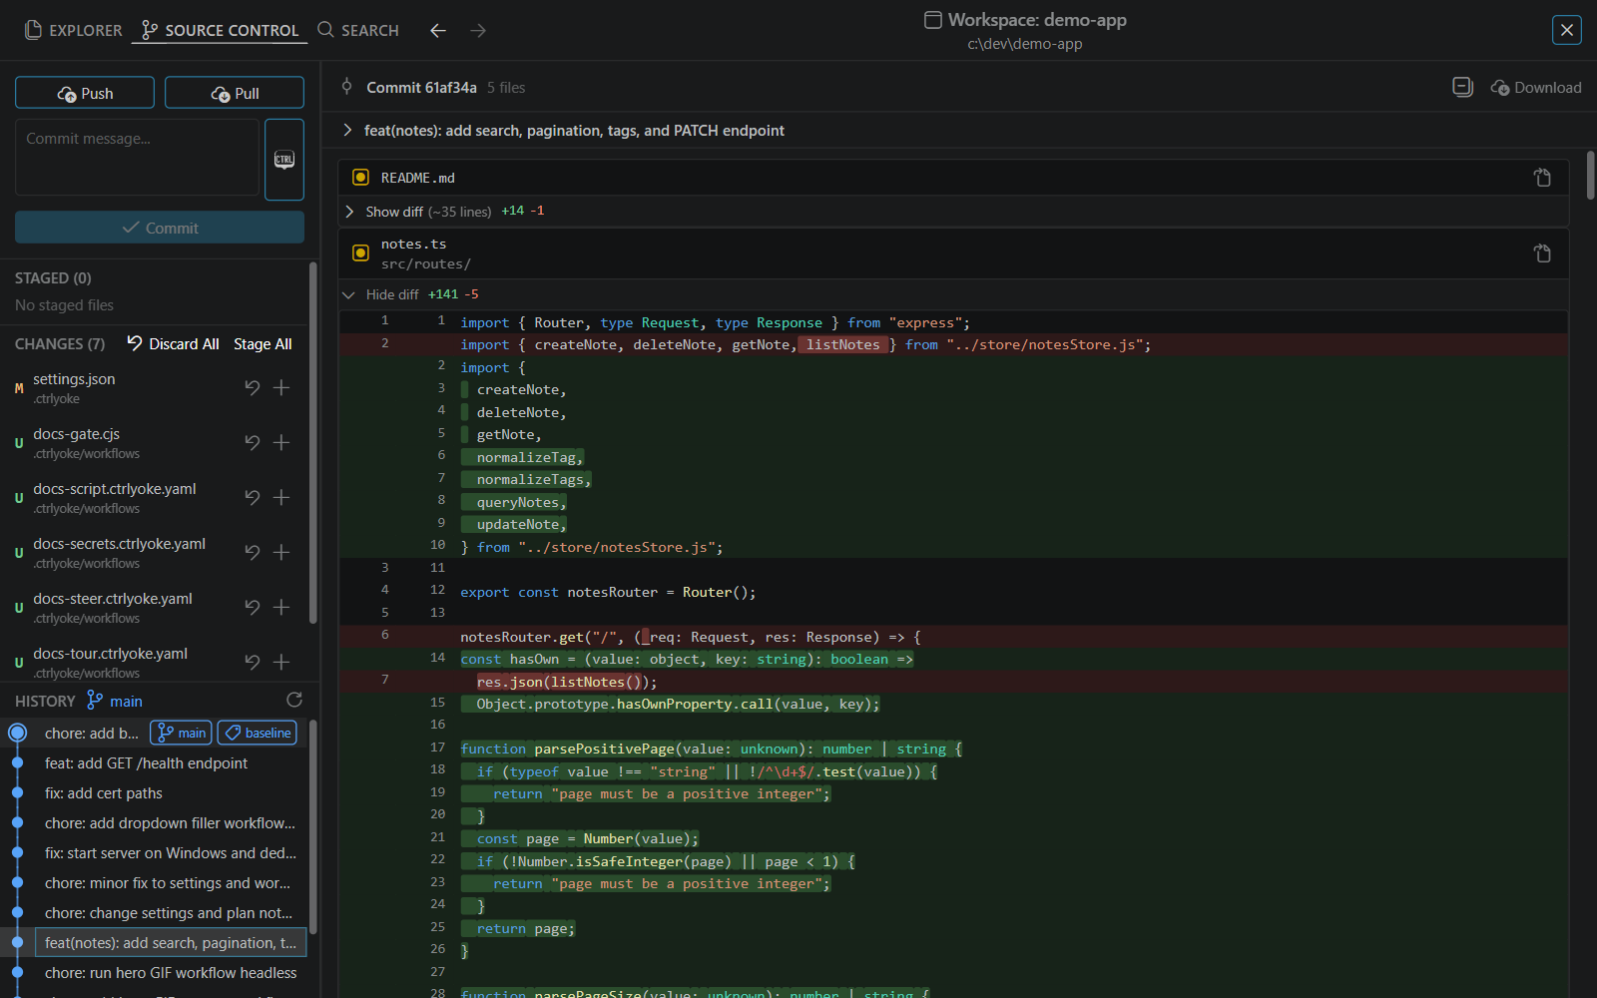Stage docs-steer.ctrlyoke.yaml
Screen dimensions: 1597x998
coord(281,607)
